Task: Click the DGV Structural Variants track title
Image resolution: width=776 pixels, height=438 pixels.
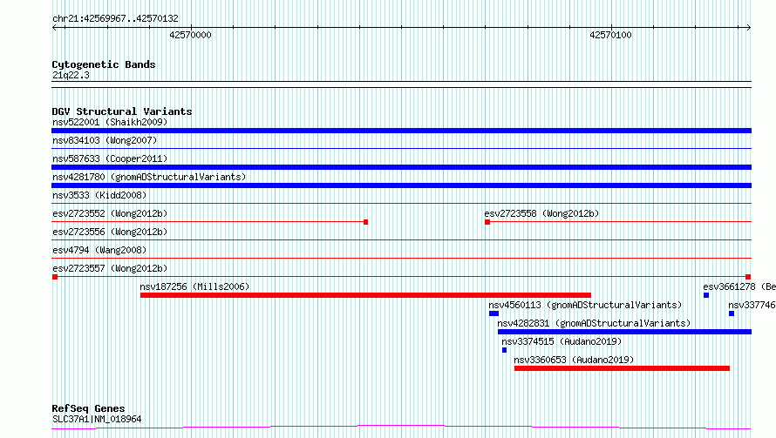Action: 122,111
